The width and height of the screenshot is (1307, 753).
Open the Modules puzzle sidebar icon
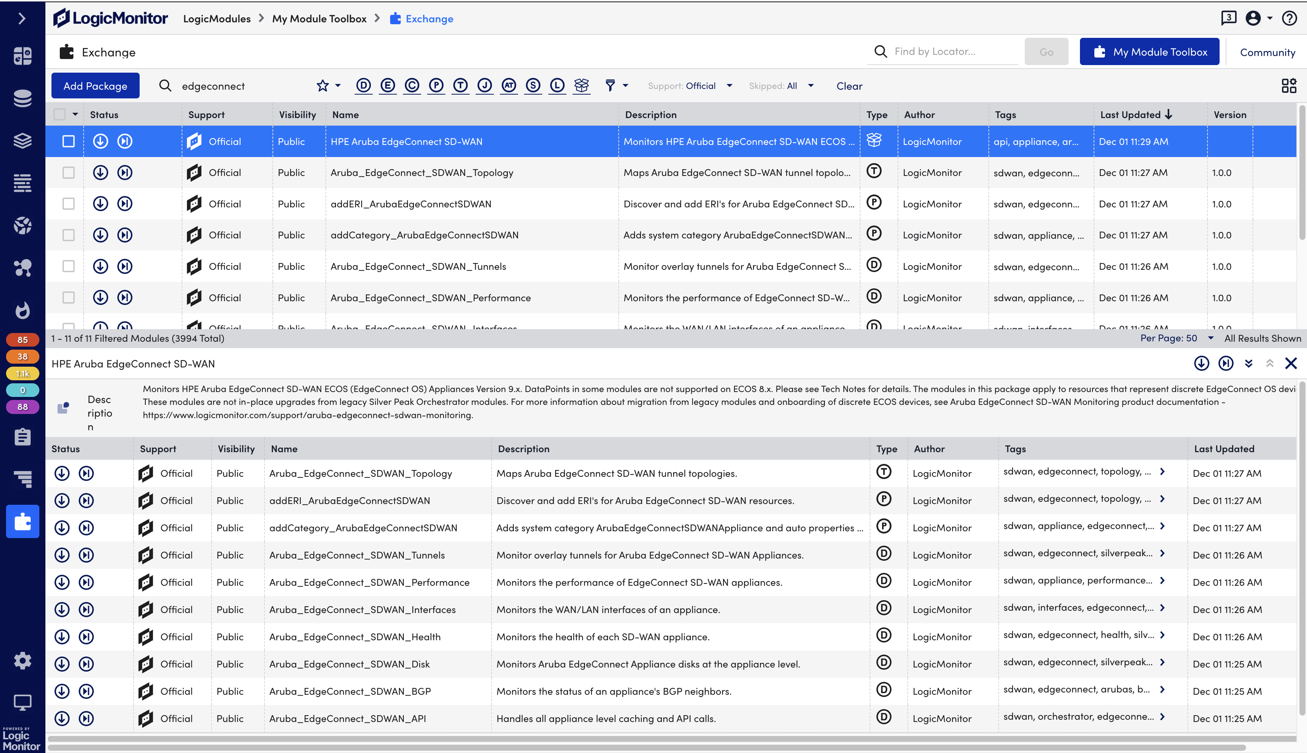click(22, 521)
